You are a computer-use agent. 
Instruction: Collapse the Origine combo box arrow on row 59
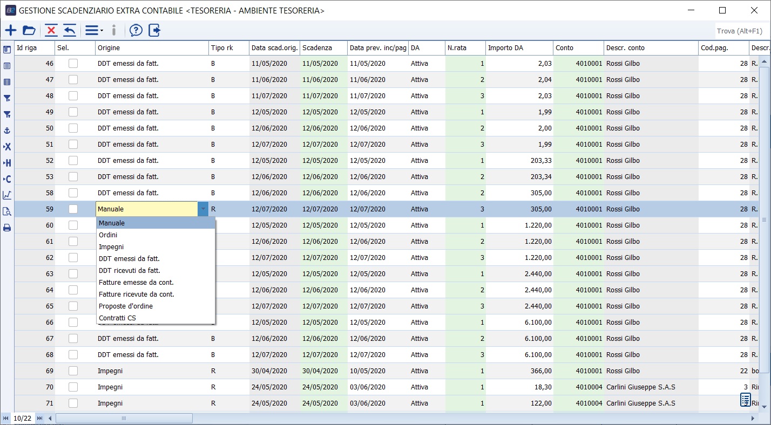[x=203, y=209]
